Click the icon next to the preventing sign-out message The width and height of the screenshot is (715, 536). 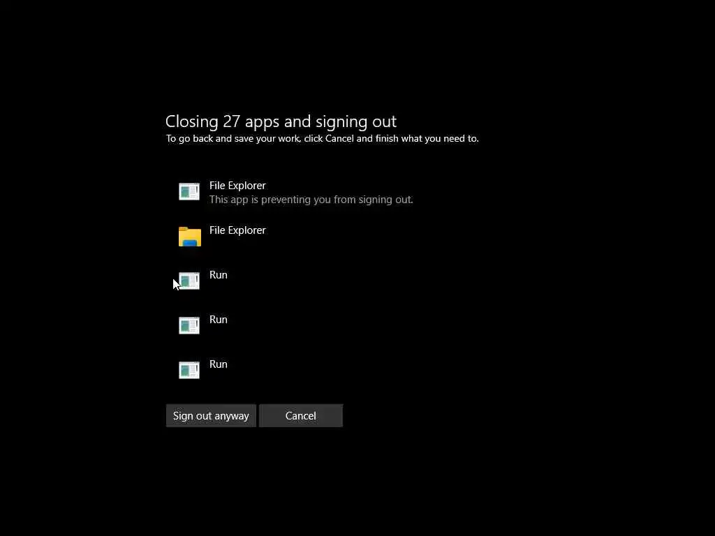[189, 192]
